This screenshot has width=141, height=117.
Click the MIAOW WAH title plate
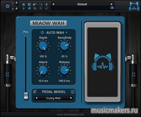(49, 23)
